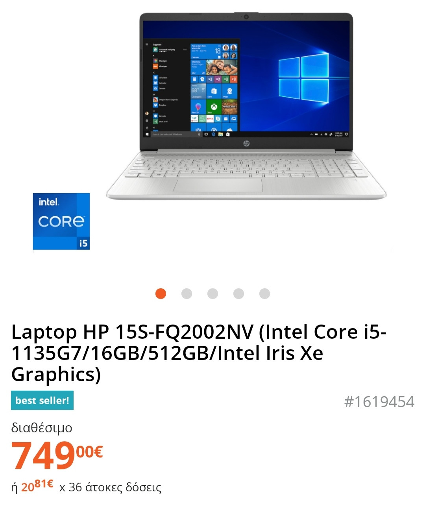This screenshot has width=425, height=513.
Task: Open the Laptop HP 15S-FQ2002NV title
Action: click(x=199, y=353)
